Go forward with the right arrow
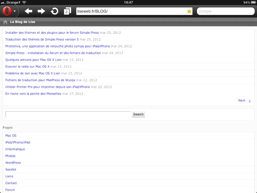Viewport: 257px width, 193px height. 41,11
